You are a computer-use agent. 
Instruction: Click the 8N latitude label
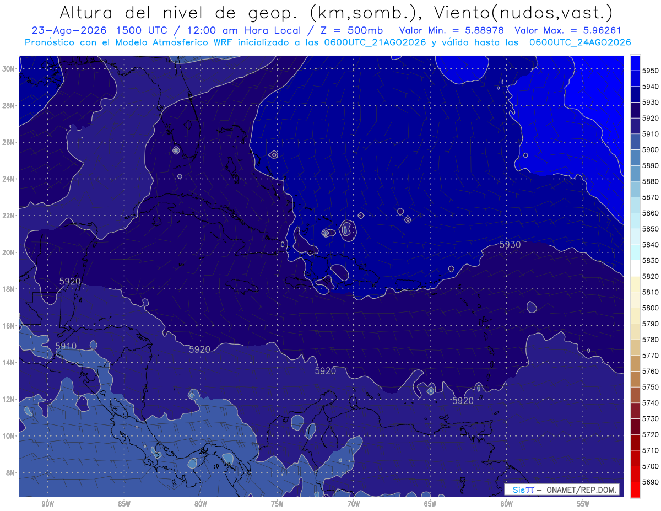(10, 473)
